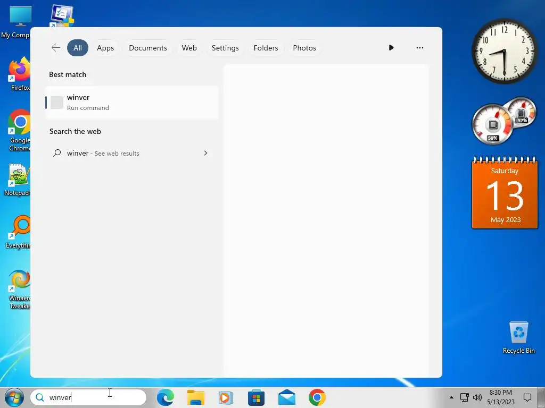Click the winver result placeholder icon

[x=56, y=103]
